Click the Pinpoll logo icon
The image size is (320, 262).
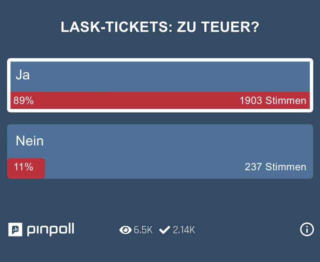[x=15, y=230]
